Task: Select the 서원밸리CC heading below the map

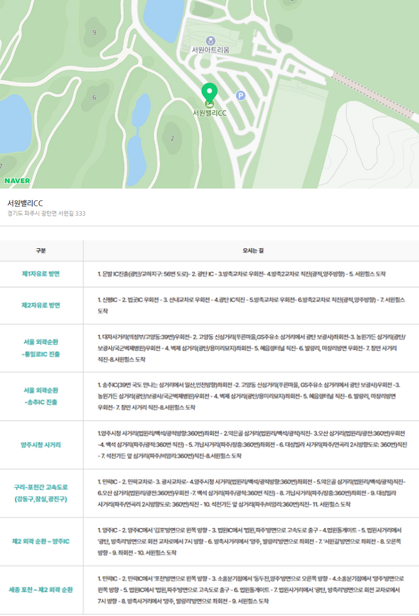Action: tap(25, 202)
